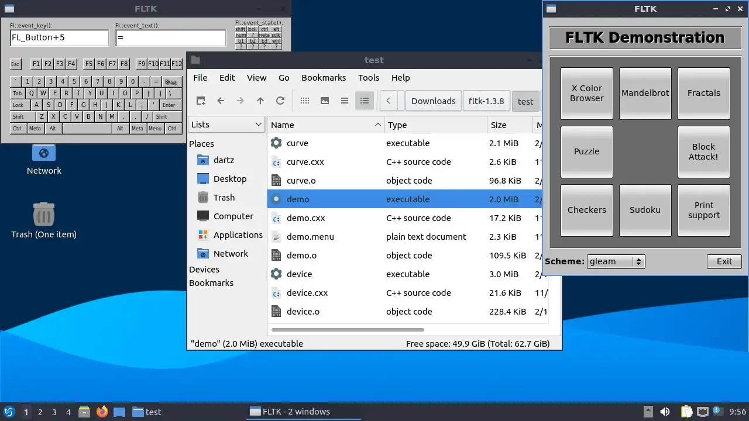Switch to icon view
This screenshot has height=421, width=749.
[x=305, y=101]
